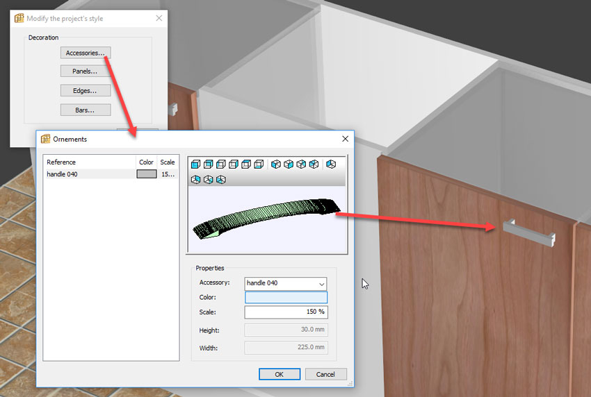The image size is (591, 397).
Task: Click the 3D handle preview model
Action: point(266,218)
